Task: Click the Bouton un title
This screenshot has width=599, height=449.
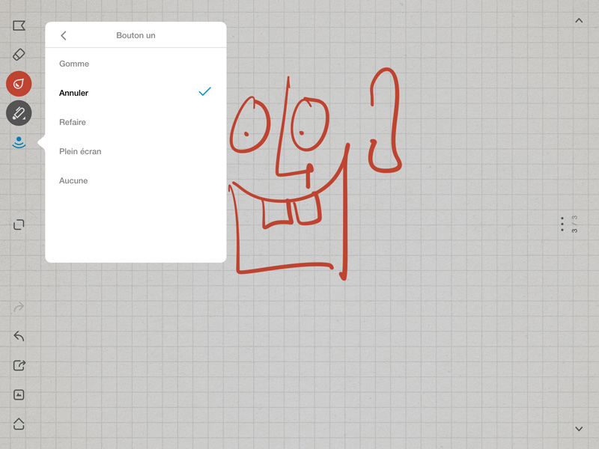Action: tap(136, 35)
